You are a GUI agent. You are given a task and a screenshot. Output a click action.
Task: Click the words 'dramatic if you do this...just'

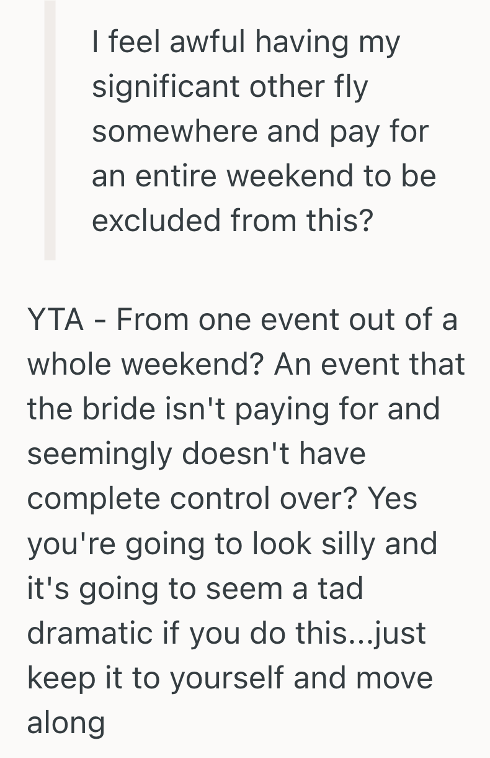coord(227,633)
